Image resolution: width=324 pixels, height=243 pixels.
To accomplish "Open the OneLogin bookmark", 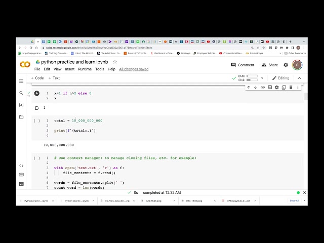I will [x=184, y=53].
